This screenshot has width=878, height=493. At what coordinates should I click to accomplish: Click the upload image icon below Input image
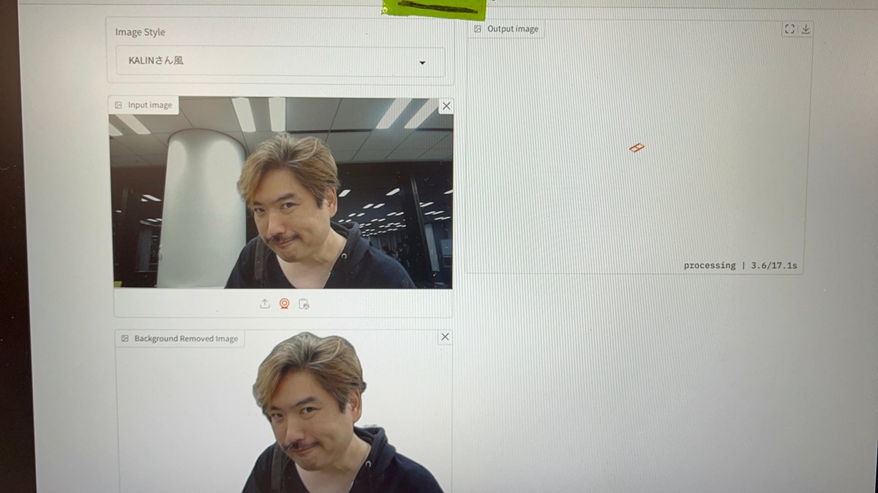point(265,303)
